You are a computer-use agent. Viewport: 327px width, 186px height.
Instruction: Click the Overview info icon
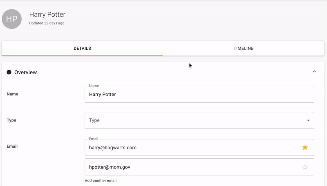click(9, 72)
